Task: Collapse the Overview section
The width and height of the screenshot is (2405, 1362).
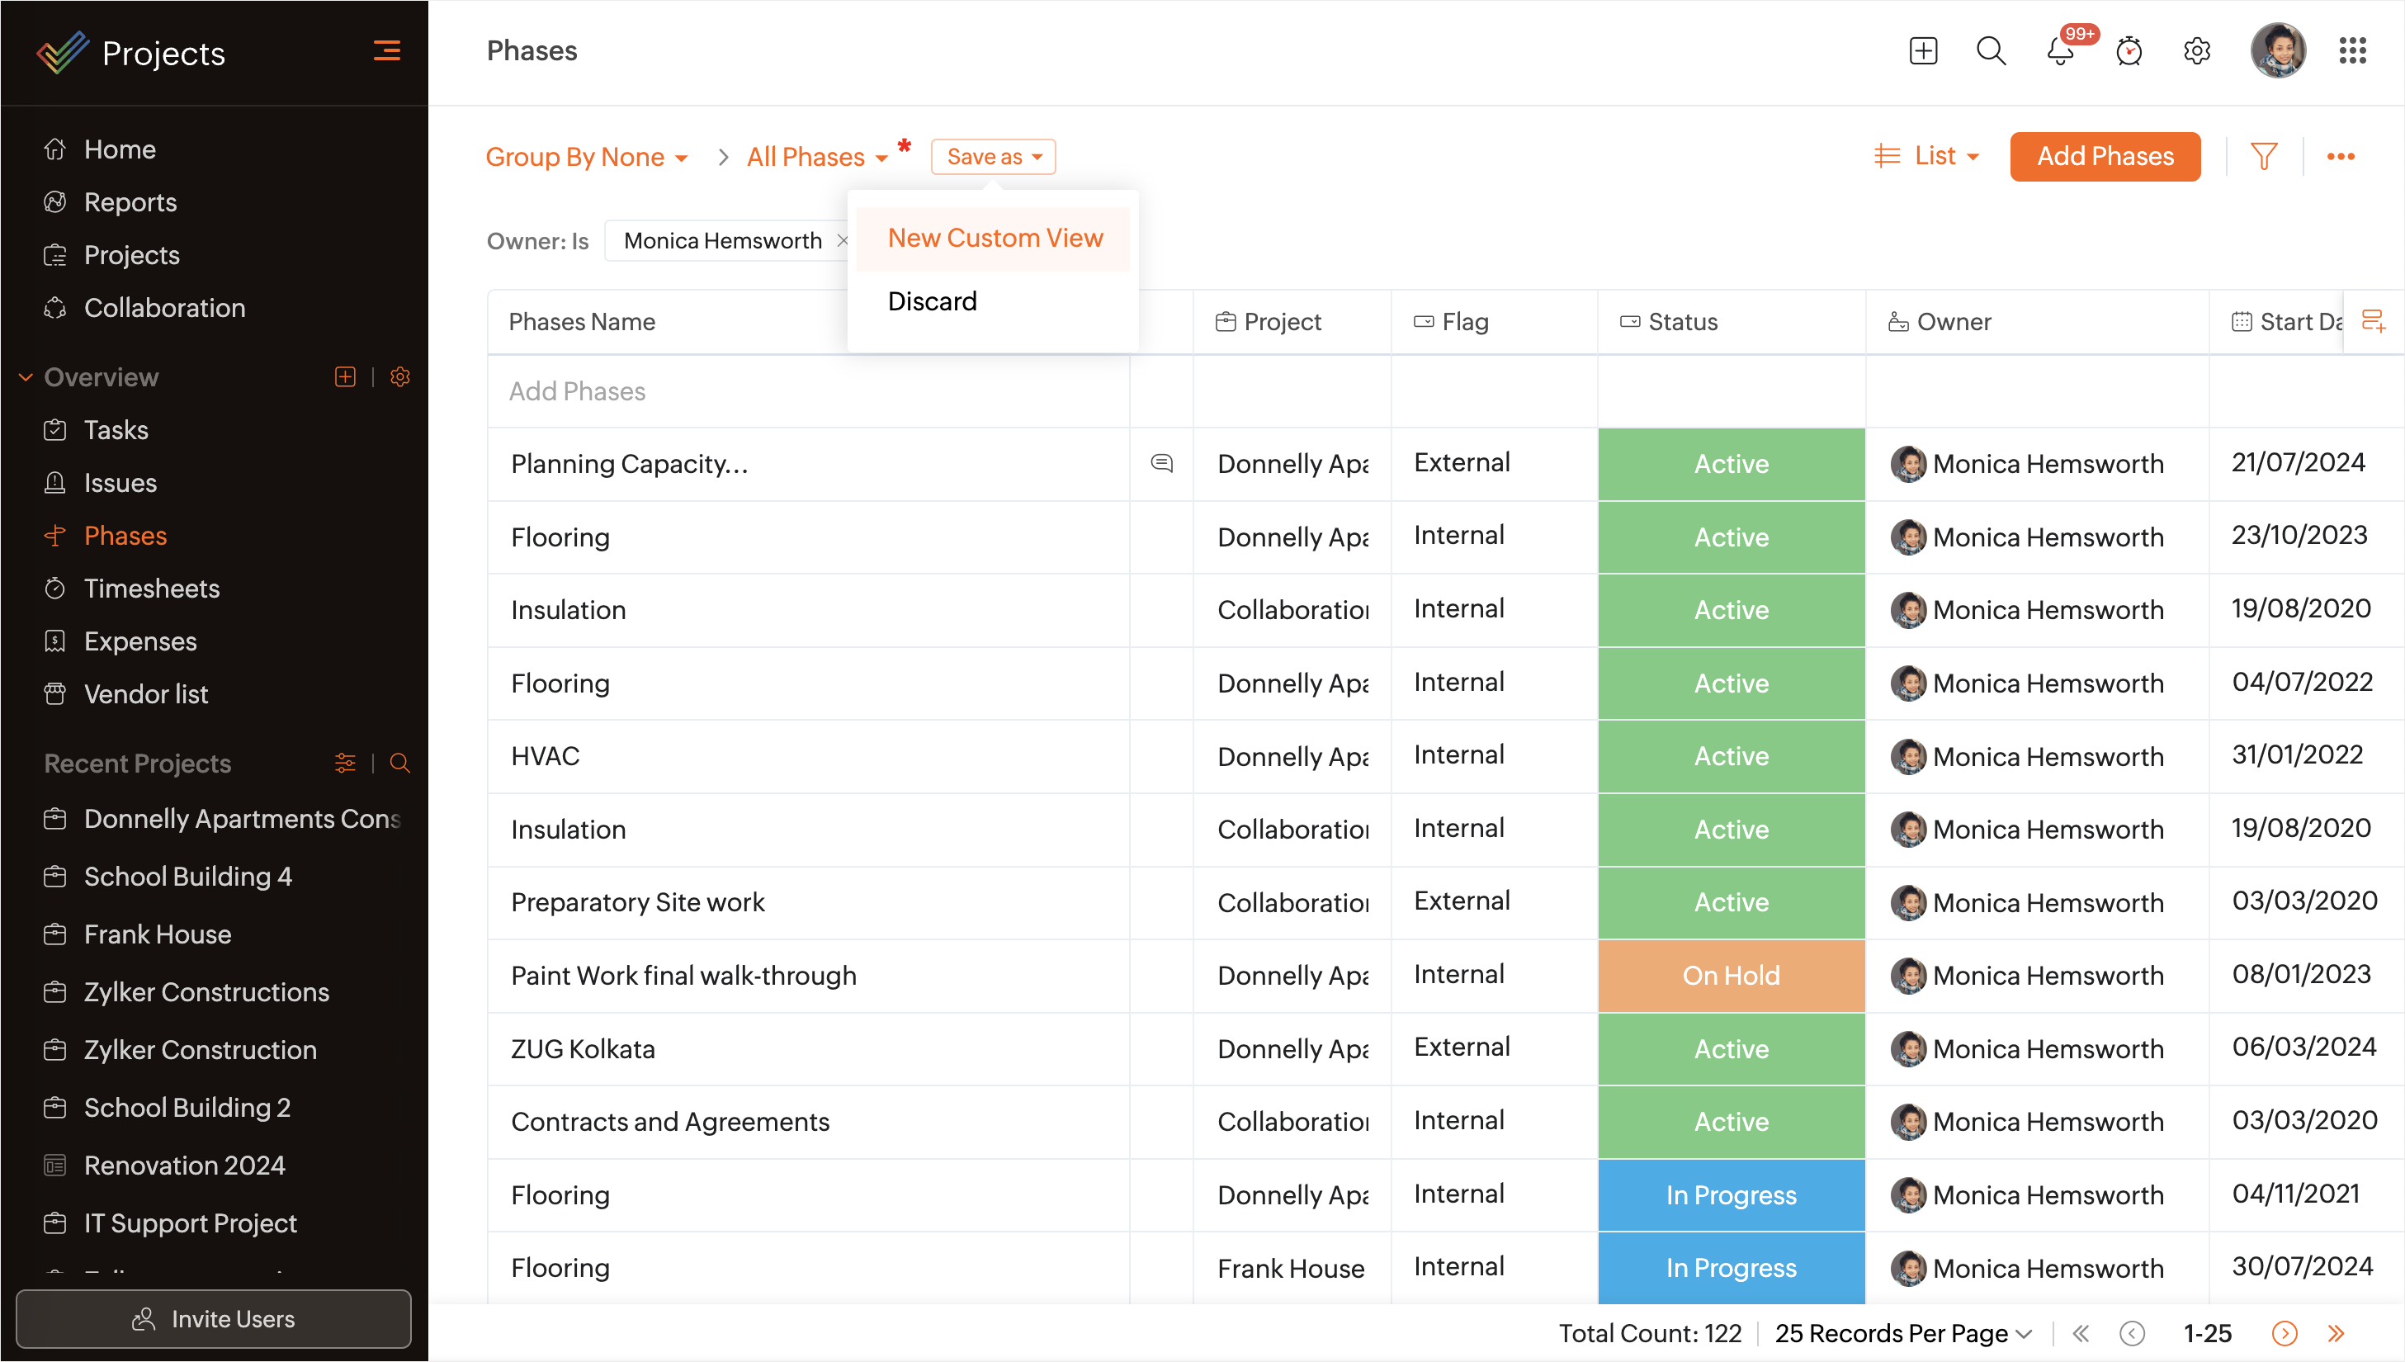Action: click(26, 377)
